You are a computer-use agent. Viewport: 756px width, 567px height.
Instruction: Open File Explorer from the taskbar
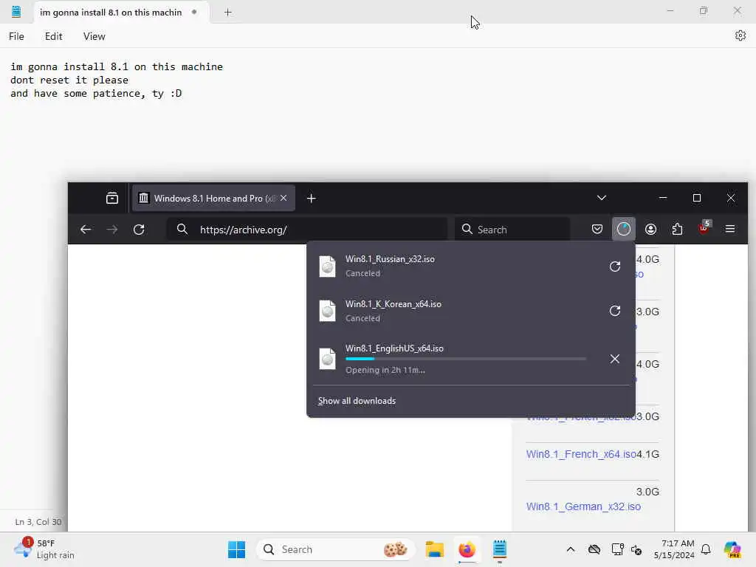pyautogui.click(x=434, y=549)
